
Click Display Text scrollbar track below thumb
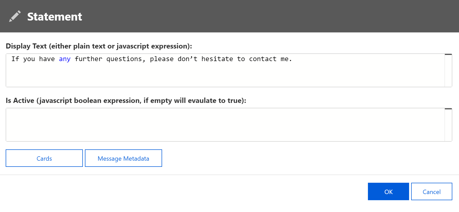point(448,72)
